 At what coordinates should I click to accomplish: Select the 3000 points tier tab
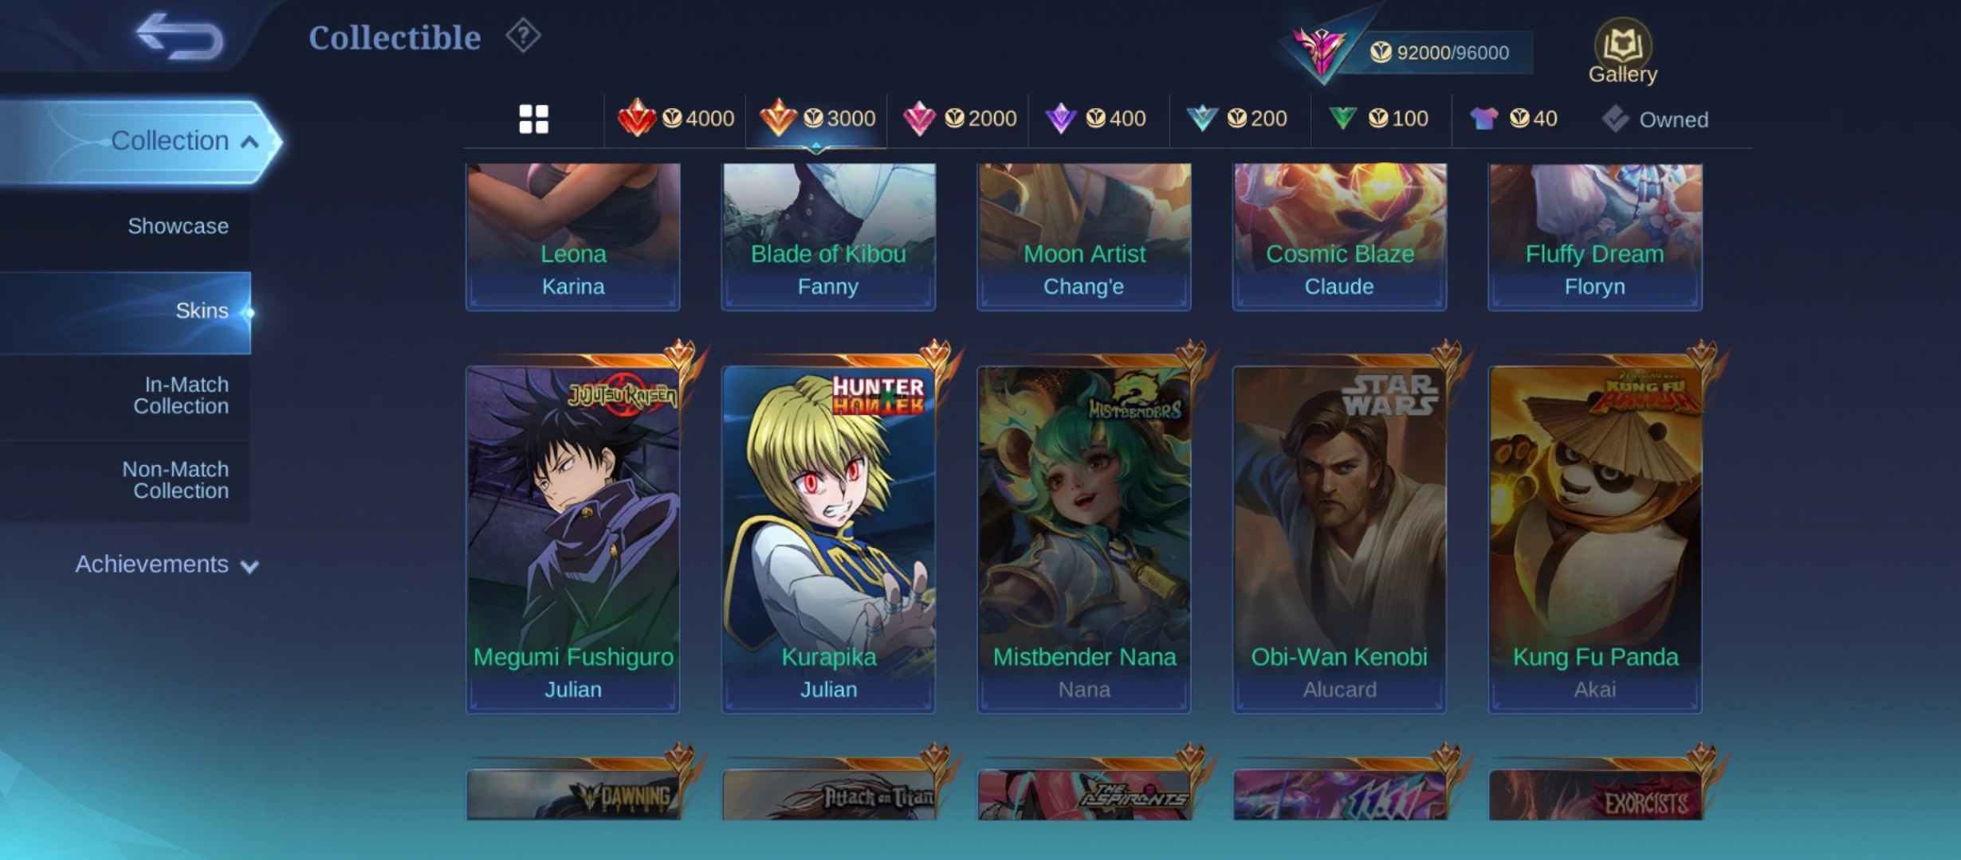(817, 119)
